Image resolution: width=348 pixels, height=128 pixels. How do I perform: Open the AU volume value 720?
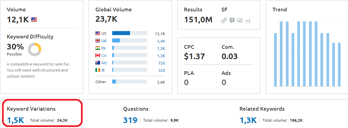click(x=162, y=63)
